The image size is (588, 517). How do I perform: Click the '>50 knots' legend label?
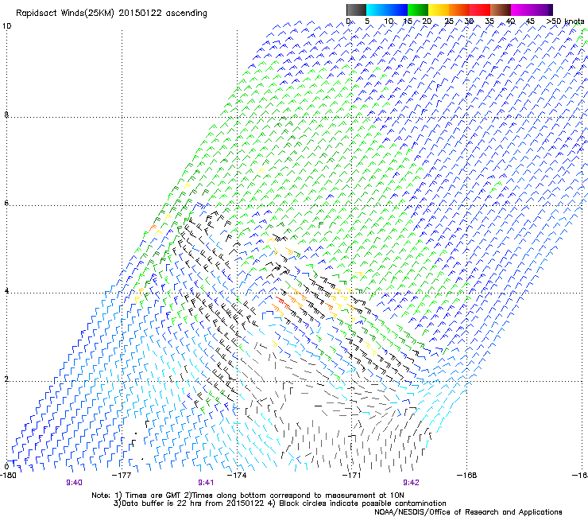[565, 21]
